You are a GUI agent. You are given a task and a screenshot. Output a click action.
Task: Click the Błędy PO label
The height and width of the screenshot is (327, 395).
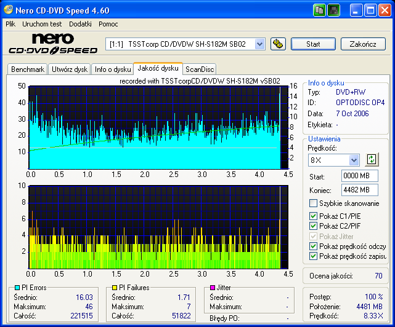tap(224, 318)
